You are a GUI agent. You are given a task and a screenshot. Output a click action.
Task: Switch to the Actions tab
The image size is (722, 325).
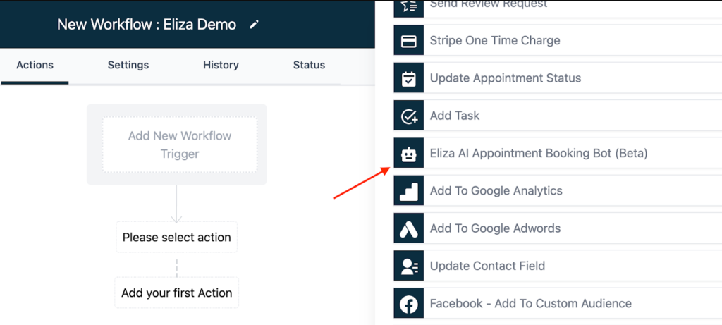click(x=35, y=65)
